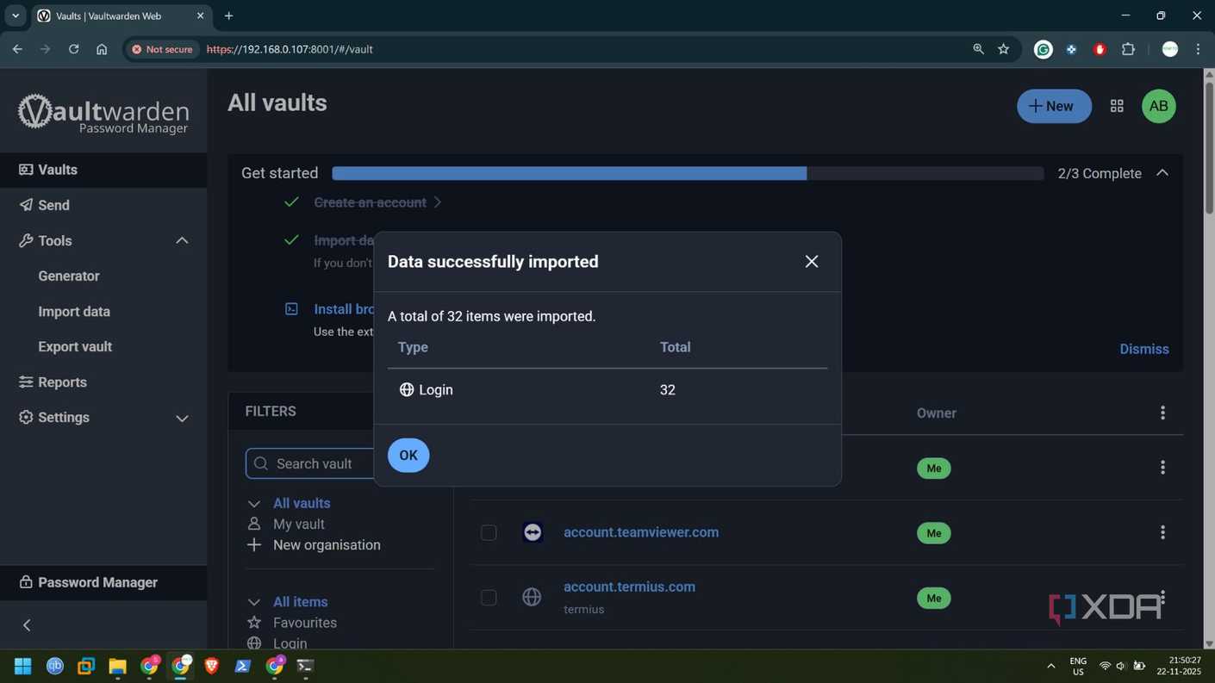Dismiss the Get started panel

tap(1144, 349)
